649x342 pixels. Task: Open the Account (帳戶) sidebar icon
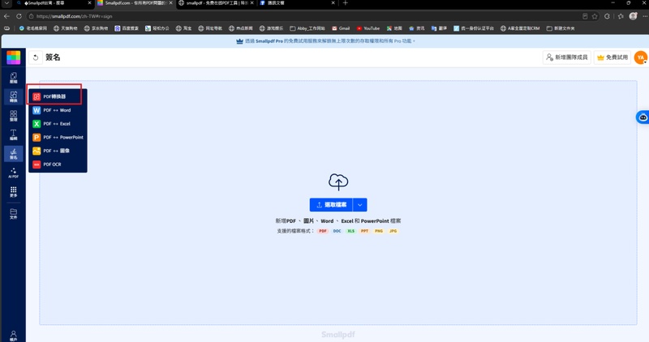[x=13, y=336]
